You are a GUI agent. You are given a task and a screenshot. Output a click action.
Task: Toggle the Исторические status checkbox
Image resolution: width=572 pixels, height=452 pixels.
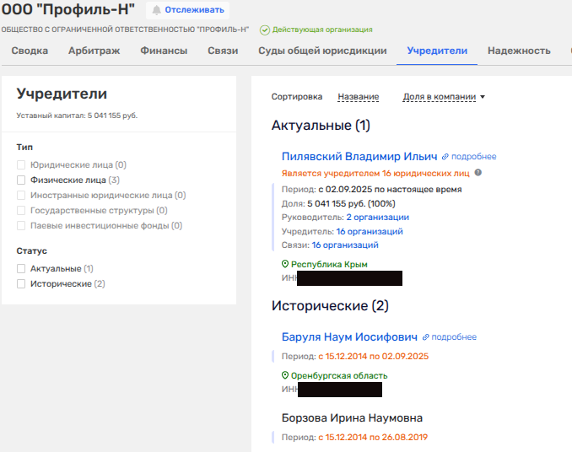click(x=21, y=284)
